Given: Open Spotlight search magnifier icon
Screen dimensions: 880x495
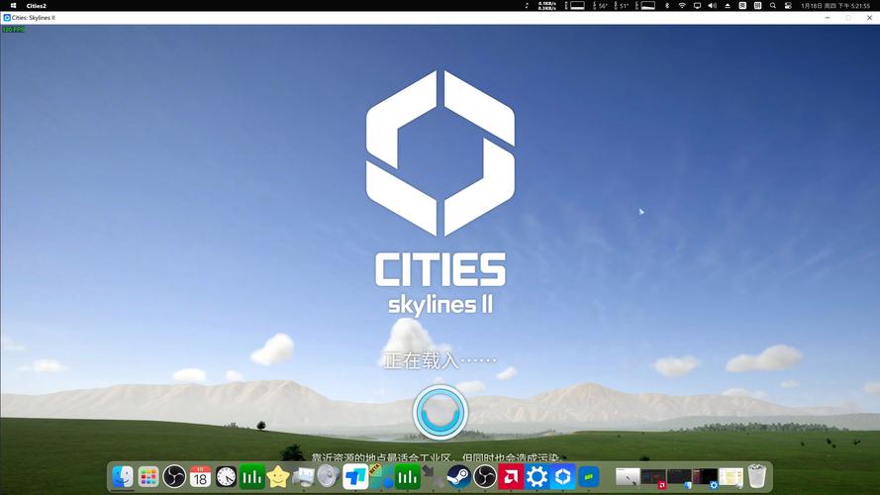Looking at the screenshot, I should point(773,5).
